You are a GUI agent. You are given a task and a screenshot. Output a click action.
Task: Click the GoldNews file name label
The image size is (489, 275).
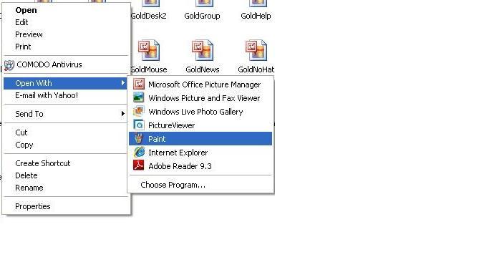click(203, 69)
